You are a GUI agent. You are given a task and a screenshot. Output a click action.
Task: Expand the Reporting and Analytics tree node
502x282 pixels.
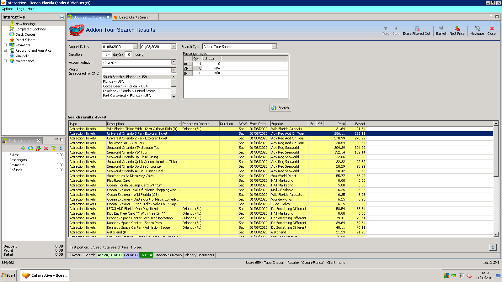pos(5,50)
